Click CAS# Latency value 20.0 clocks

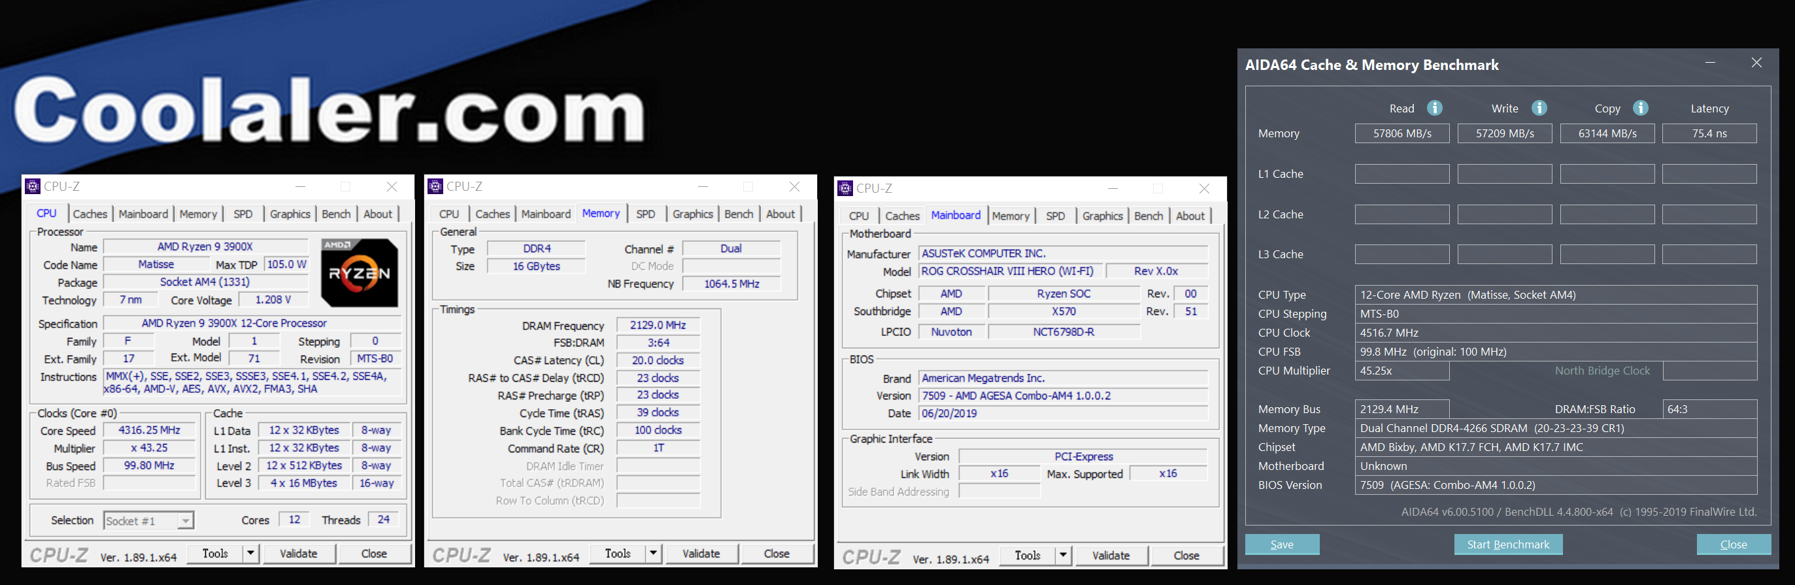658,361
